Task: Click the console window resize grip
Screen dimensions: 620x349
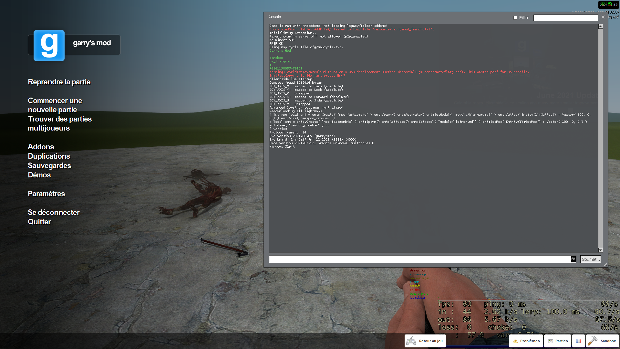Action: click(x=605, y=265)
